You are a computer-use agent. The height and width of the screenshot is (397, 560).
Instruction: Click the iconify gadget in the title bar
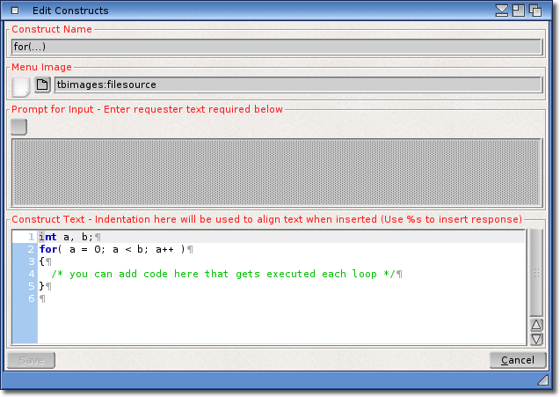click(502, 11)
